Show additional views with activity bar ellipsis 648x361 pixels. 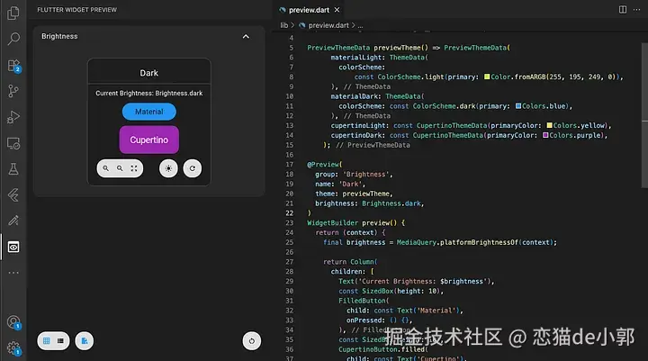13,273
